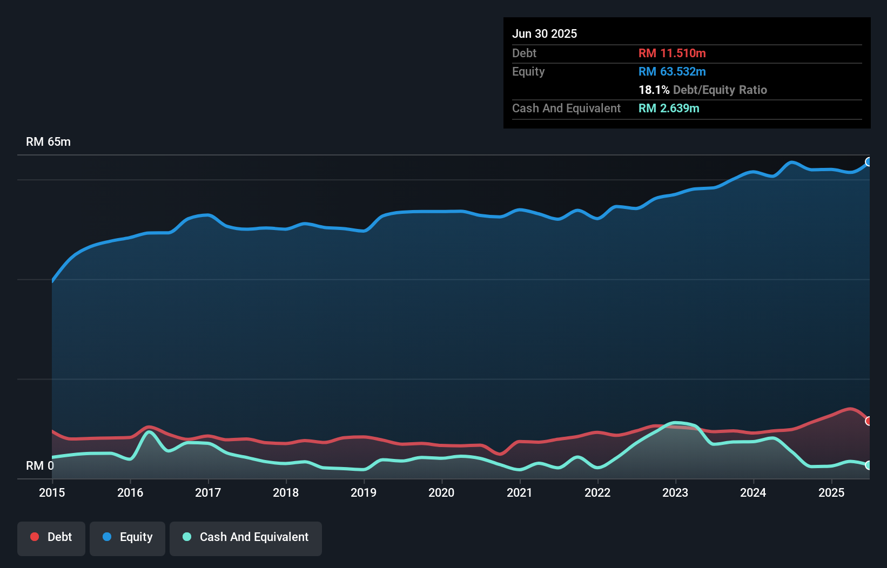
Task: Click the RM 65m gridline label
Action: tap(48, 141)
